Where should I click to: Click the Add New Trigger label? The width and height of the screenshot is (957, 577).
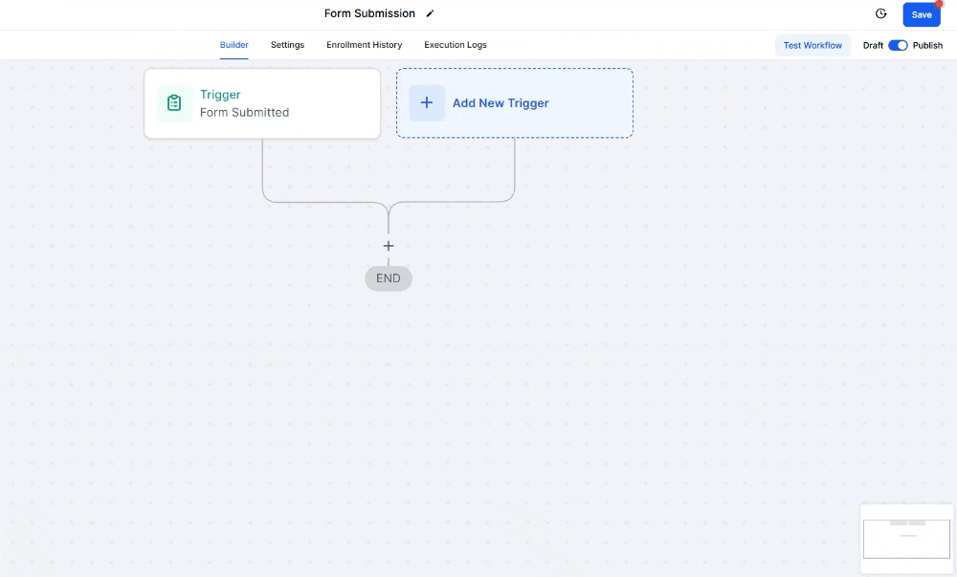pos(501,103)
